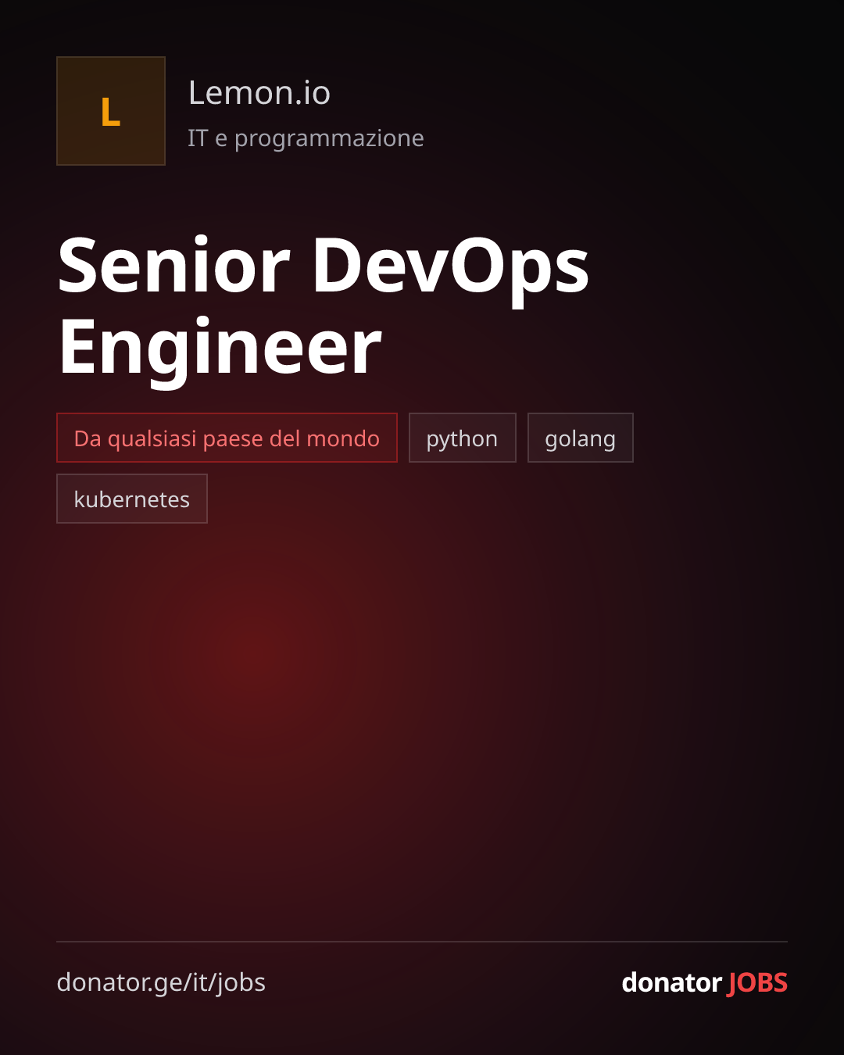The image size is (844, 1055).
Task: Click the word programmazione under the company name
Action: point(329,139)
